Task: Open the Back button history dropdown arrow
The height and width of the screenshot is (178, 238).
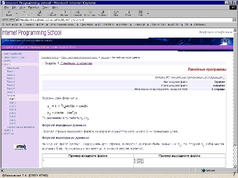Action: coord(17,14)
